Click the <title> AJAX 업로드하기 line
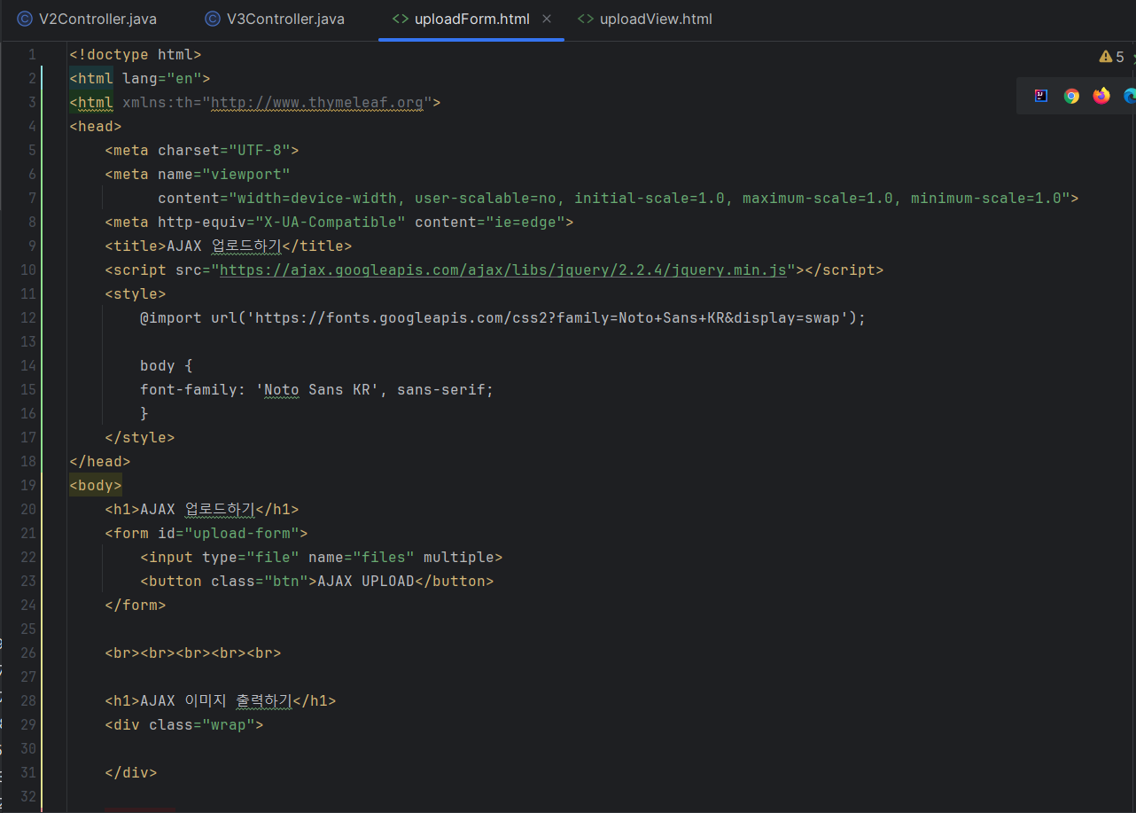The image size is (1136, 813). tap(229, 246)
